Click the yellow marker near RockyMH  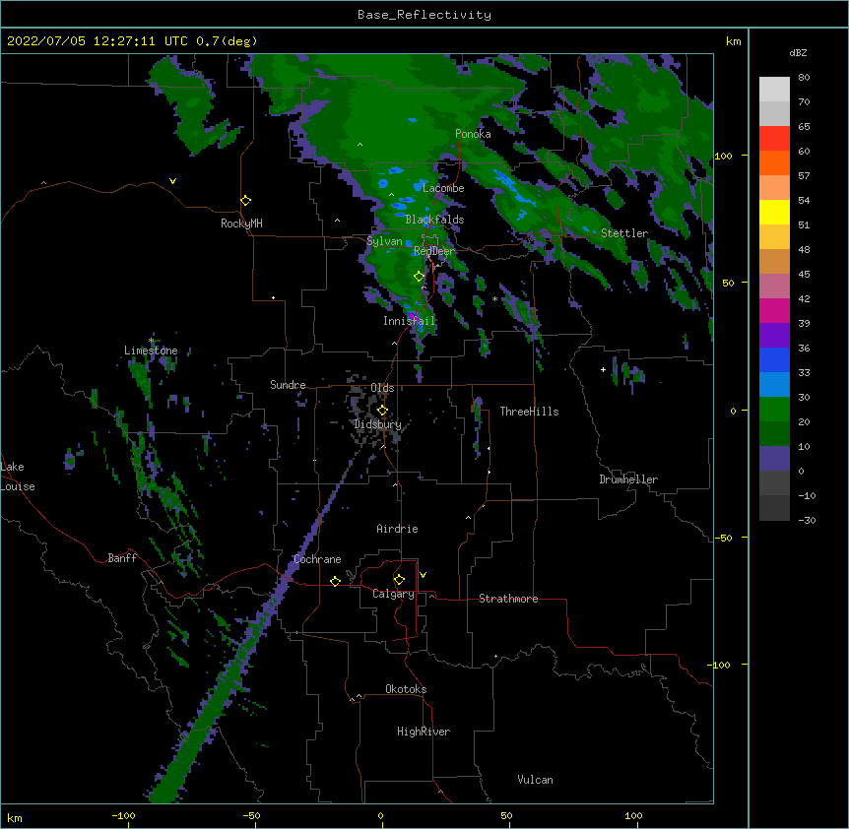(x=245, y=201)
